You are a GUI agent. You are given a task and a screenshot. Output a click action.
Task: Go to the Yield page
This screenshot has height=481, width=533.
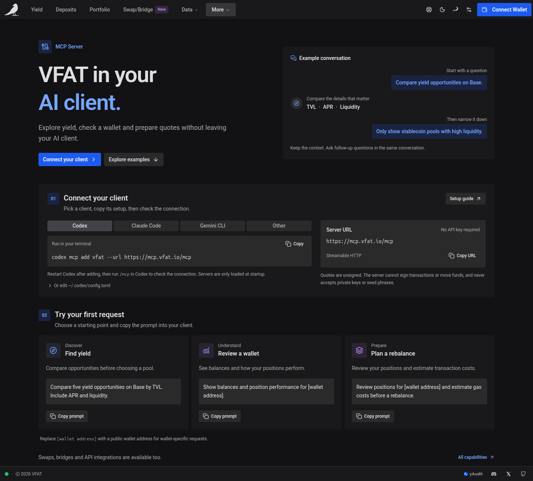pos(37,10)
